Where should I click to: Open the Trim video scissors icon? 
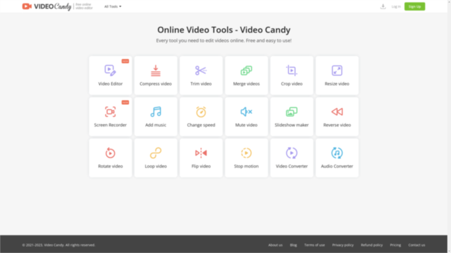(x=201, y=70)
